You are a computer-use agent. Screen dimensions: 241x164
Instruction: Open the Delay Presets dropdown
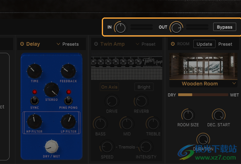pos(68,44)
